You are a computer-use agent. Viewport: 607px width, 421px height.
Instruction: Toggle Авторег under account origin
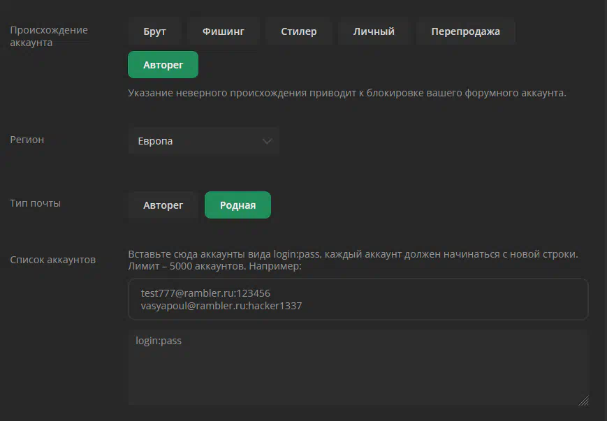coord(163,65)
